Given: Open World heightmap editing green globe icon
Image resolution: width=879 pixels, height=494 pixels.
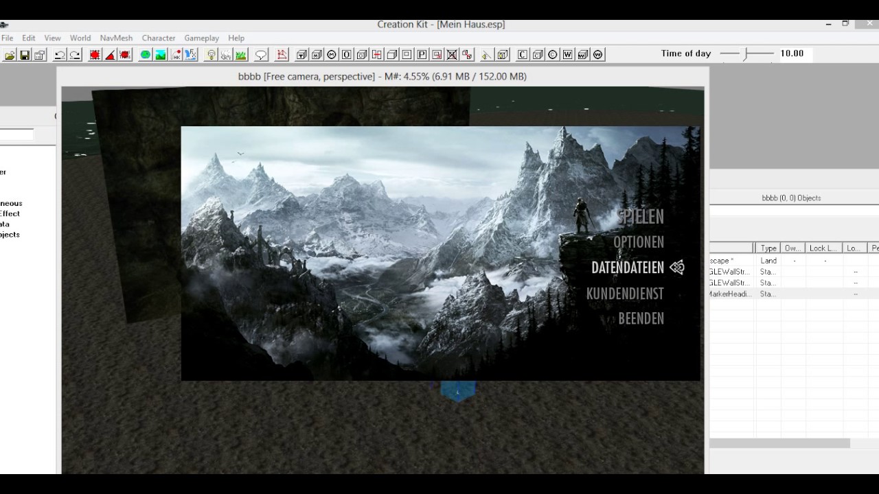Looking at the screenshot, I should [145, 54].
